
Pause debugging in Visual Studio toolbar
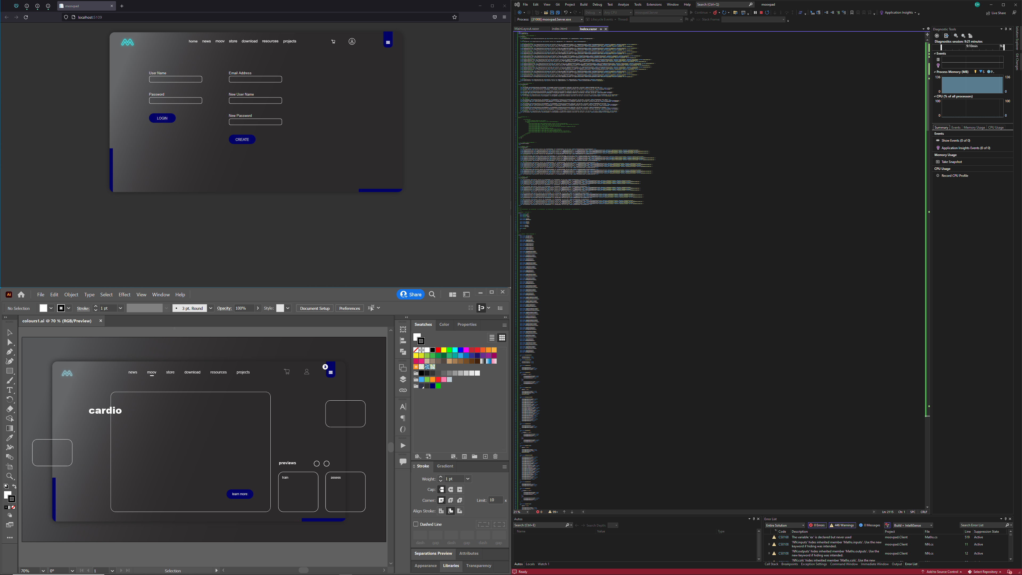(x=755, y=12)
